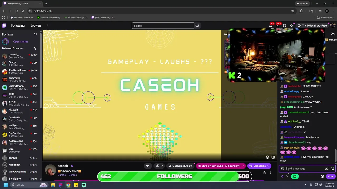The height and width of the screenshot is (189, 337).
Task: Open TheBurntPeanut channel in sidebar
Action: coord(20,72)
